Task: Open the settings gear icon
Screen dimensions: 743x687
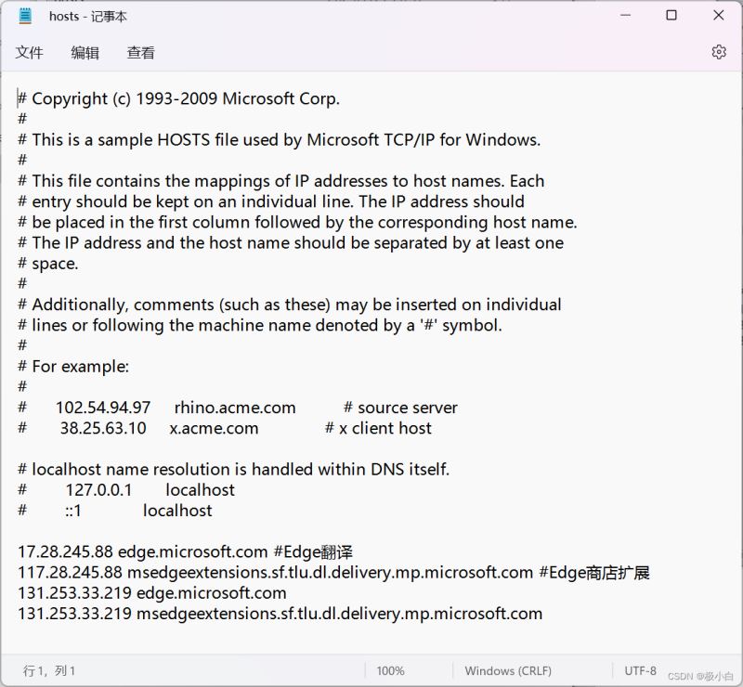Action: (x=718, y=52)
